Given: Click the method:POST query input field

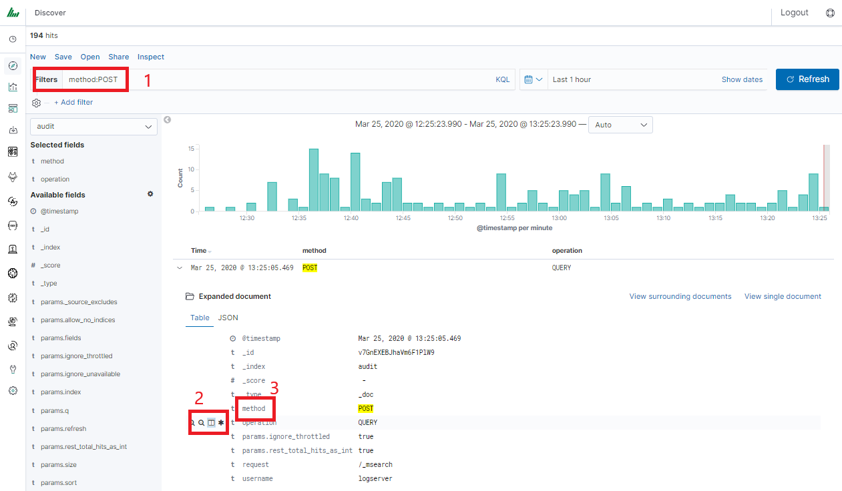Looking at the screenshot, I should [277, 79].
